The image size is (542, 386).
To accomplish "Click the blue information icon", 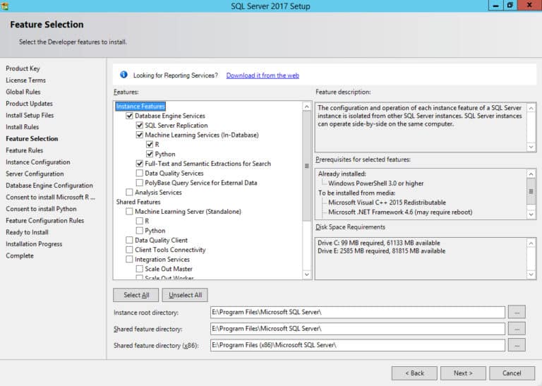I will (124, 75).
